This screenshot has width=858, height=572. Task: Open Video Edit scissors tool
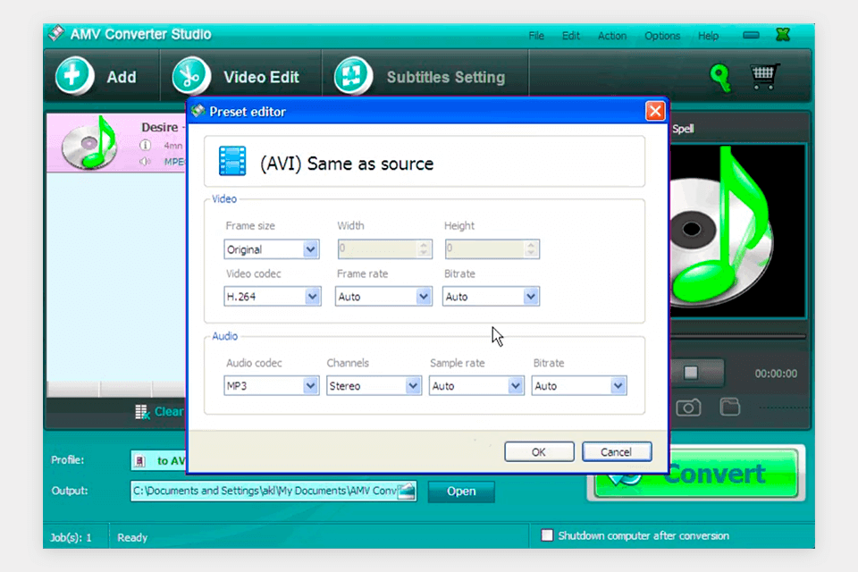tap(190, 76)
